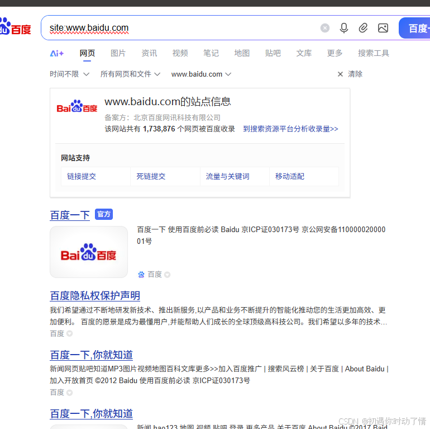430x429 pixels.
Task: Switch to the 资讯 tab
Action: (x=149, y=53)
